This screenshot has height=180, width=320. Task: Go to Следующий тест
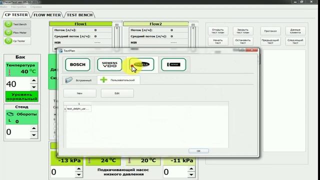295,41
